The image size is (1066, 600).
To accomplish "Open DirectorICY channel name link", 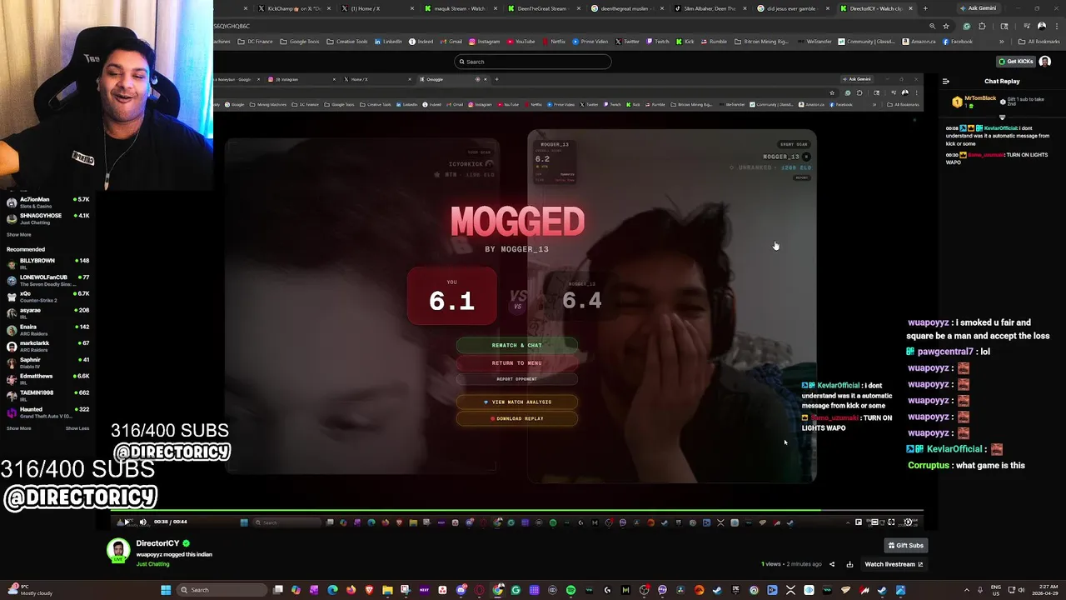I will 158,543.
